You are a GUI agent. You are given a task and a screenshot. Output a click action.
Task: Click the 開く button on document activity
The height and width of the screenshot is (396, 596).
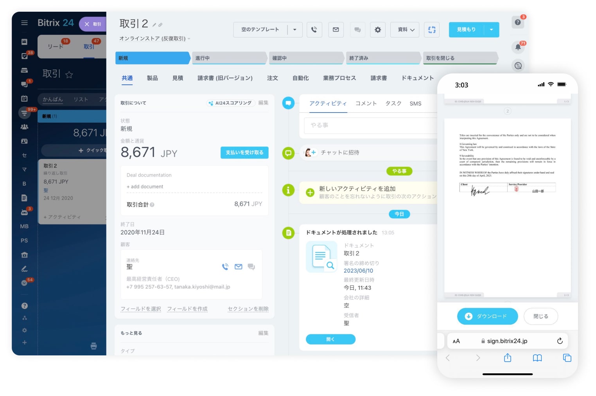(x=330, y=339)
